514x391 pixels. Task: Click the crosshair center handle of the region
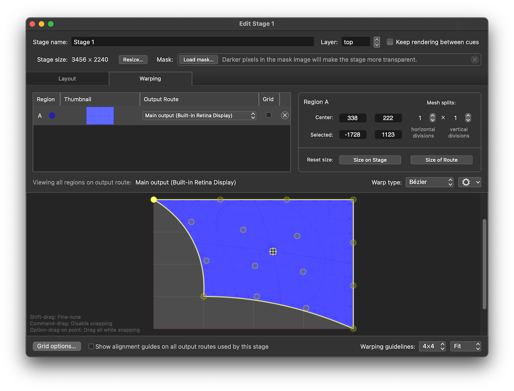[273, 251]
